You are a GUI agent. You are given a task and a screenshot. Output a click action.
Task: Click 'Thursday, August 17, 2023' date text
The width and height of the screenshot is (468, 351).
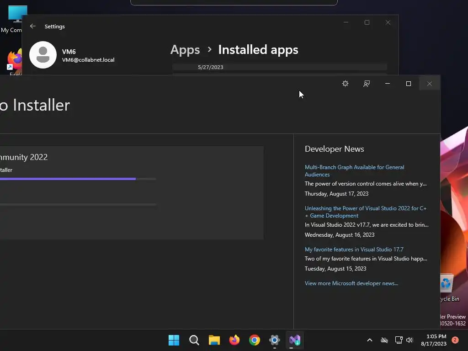(x=336, y=194)
